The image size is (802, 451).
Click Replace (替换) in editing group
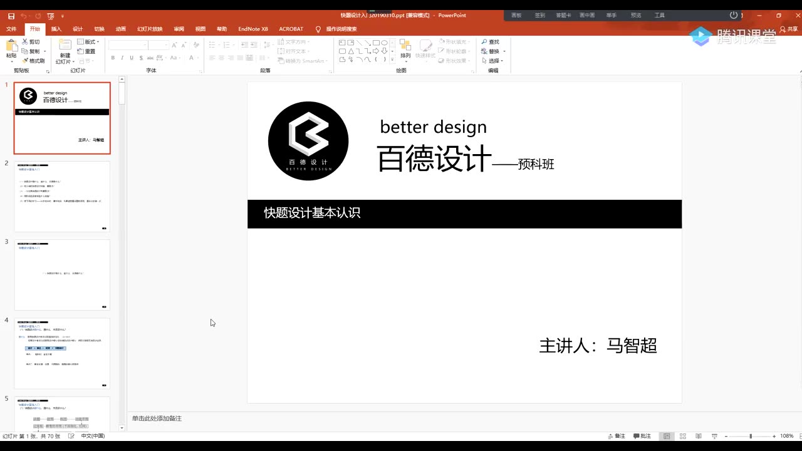point(493,51)
